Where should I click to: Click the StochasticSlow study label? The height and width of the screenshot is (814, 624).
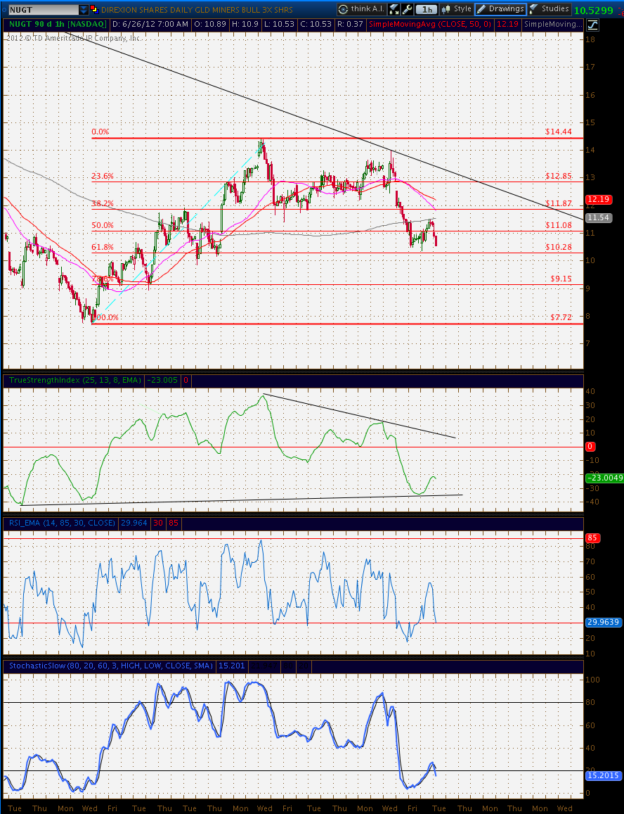pos(110,666)
